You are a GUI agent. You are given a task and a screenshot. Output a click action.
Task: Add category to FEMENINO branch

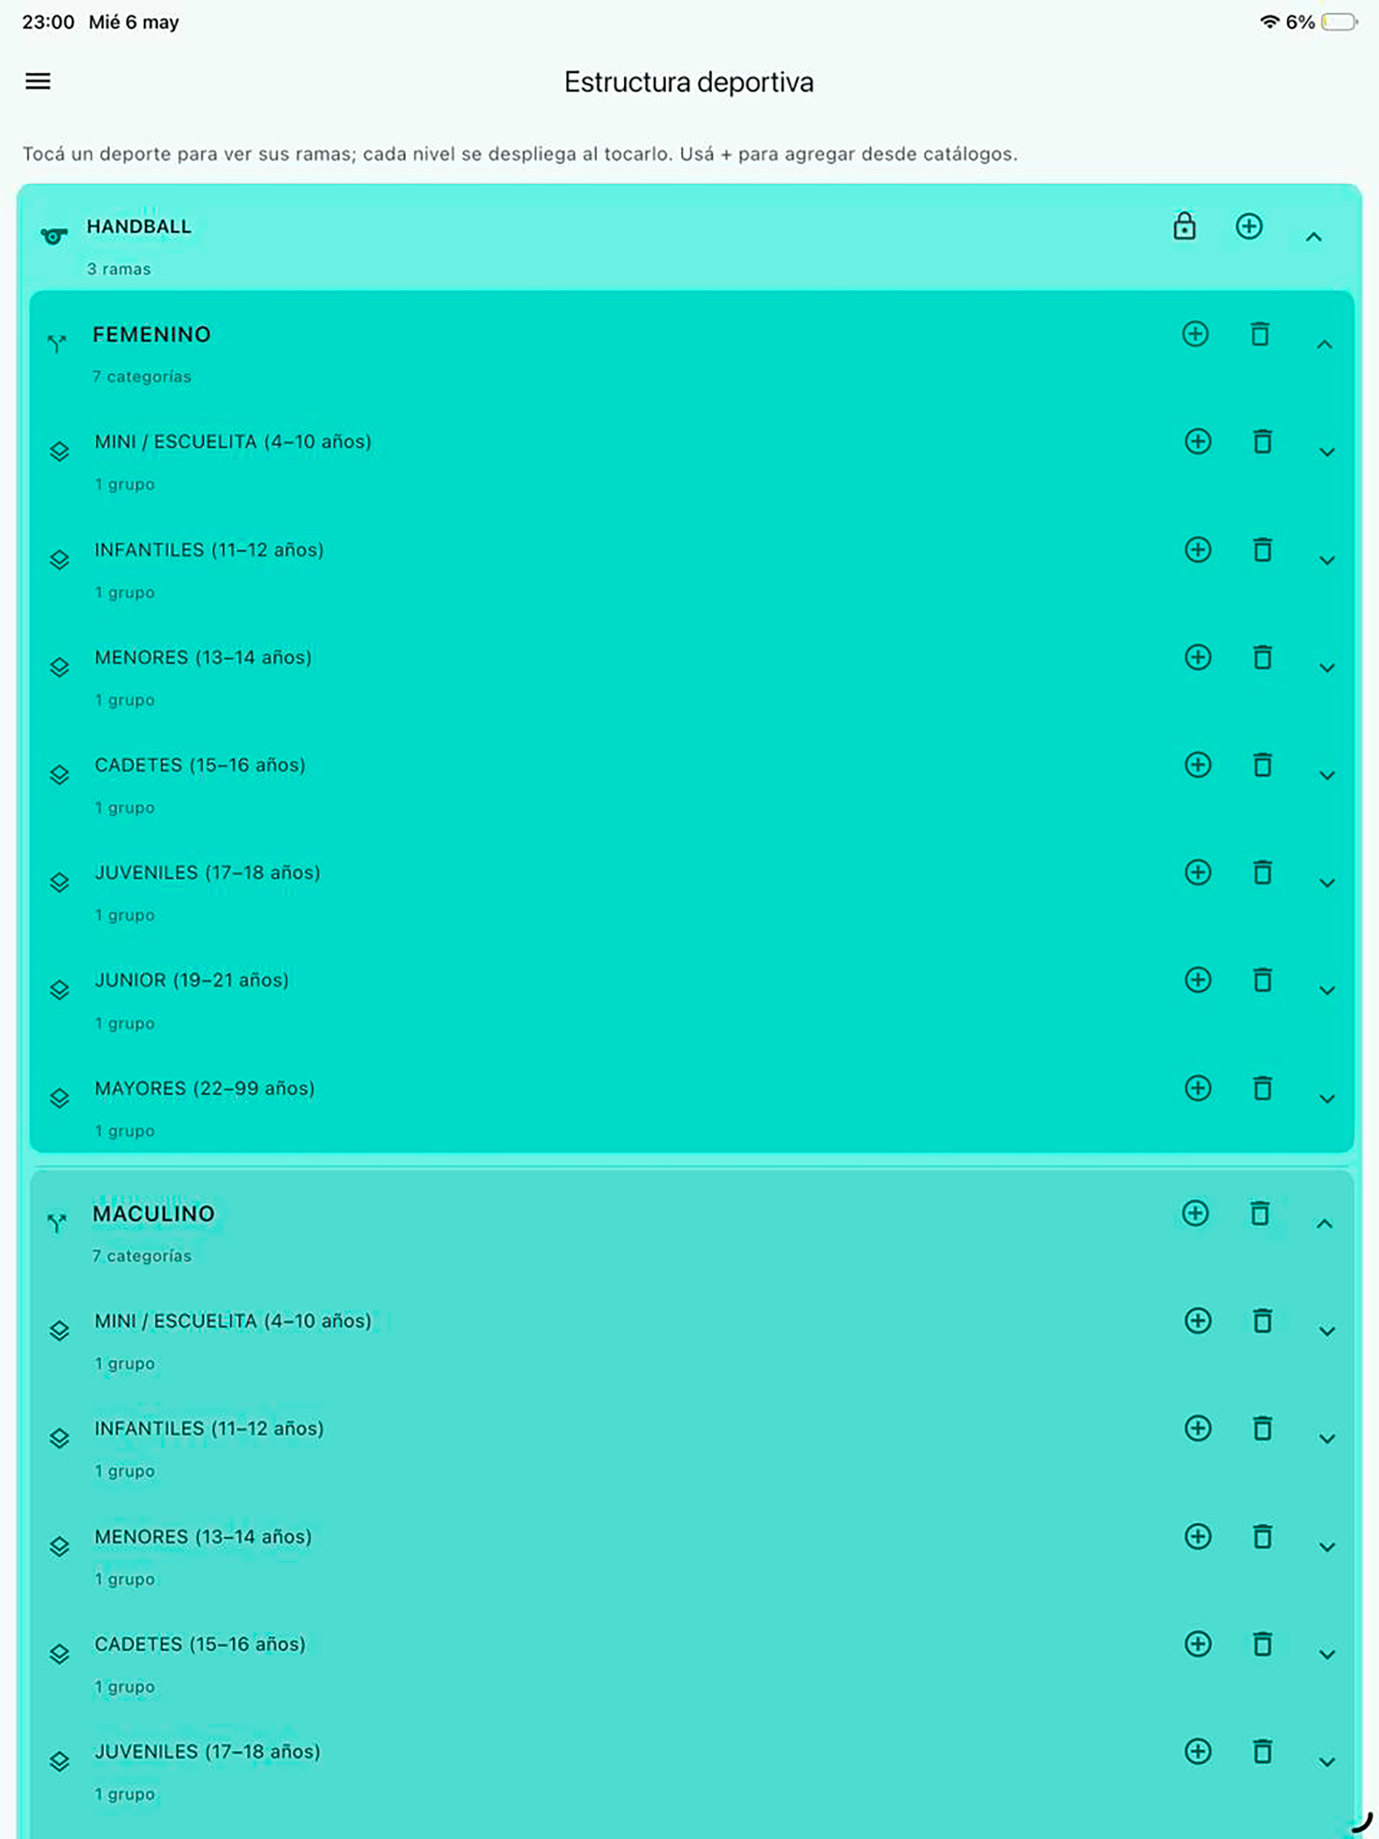point(1195,334)
